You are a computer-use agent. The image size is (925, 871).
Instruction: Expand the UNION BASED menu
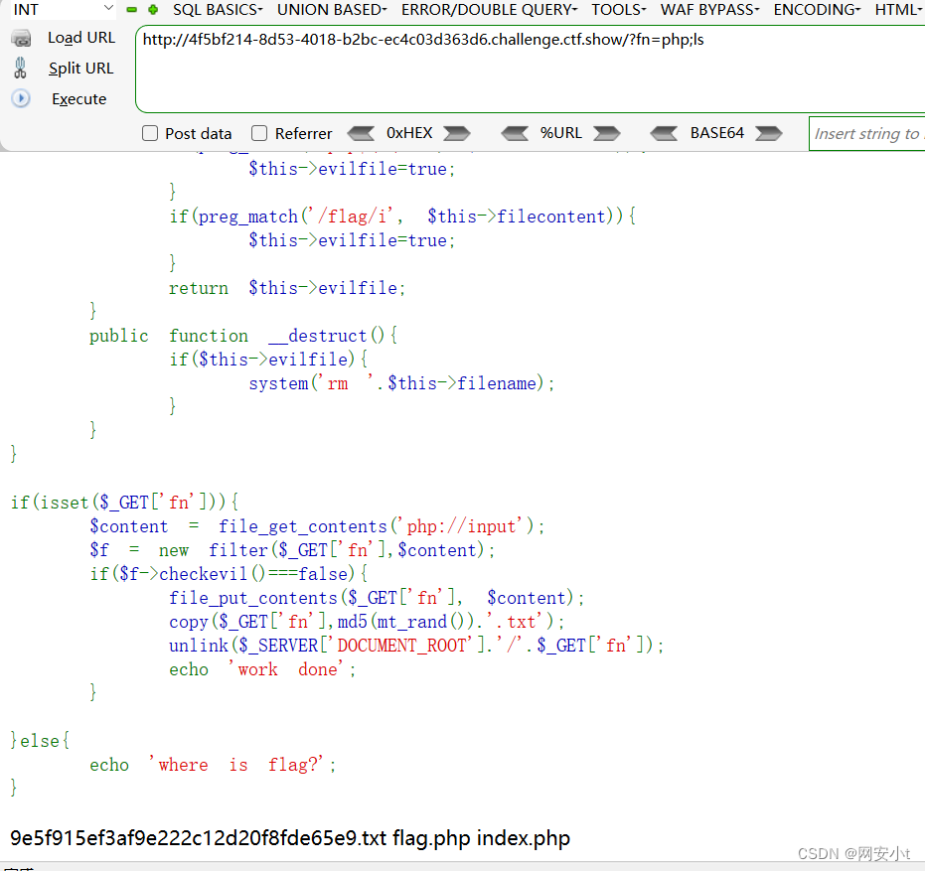pyautogui.click(x=332, y=10)
